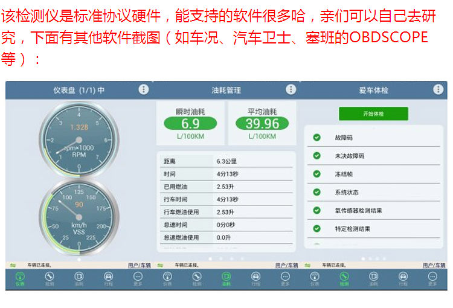The width and height of the screenshot is (453, 308).
Task: Open the 未决故障码 item label
Action: point(350,156)
